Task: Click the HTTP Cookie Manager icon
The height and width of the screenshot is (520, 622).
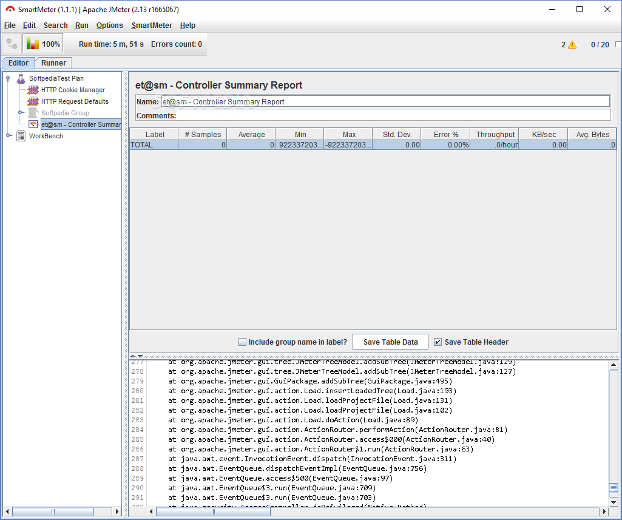Action: (33, 90)
